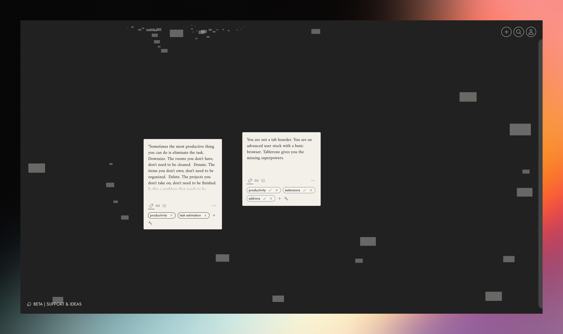Screen dimensions: 563x334
Task: Click the stack icon on the right note
Action: [x=263, y=180]
